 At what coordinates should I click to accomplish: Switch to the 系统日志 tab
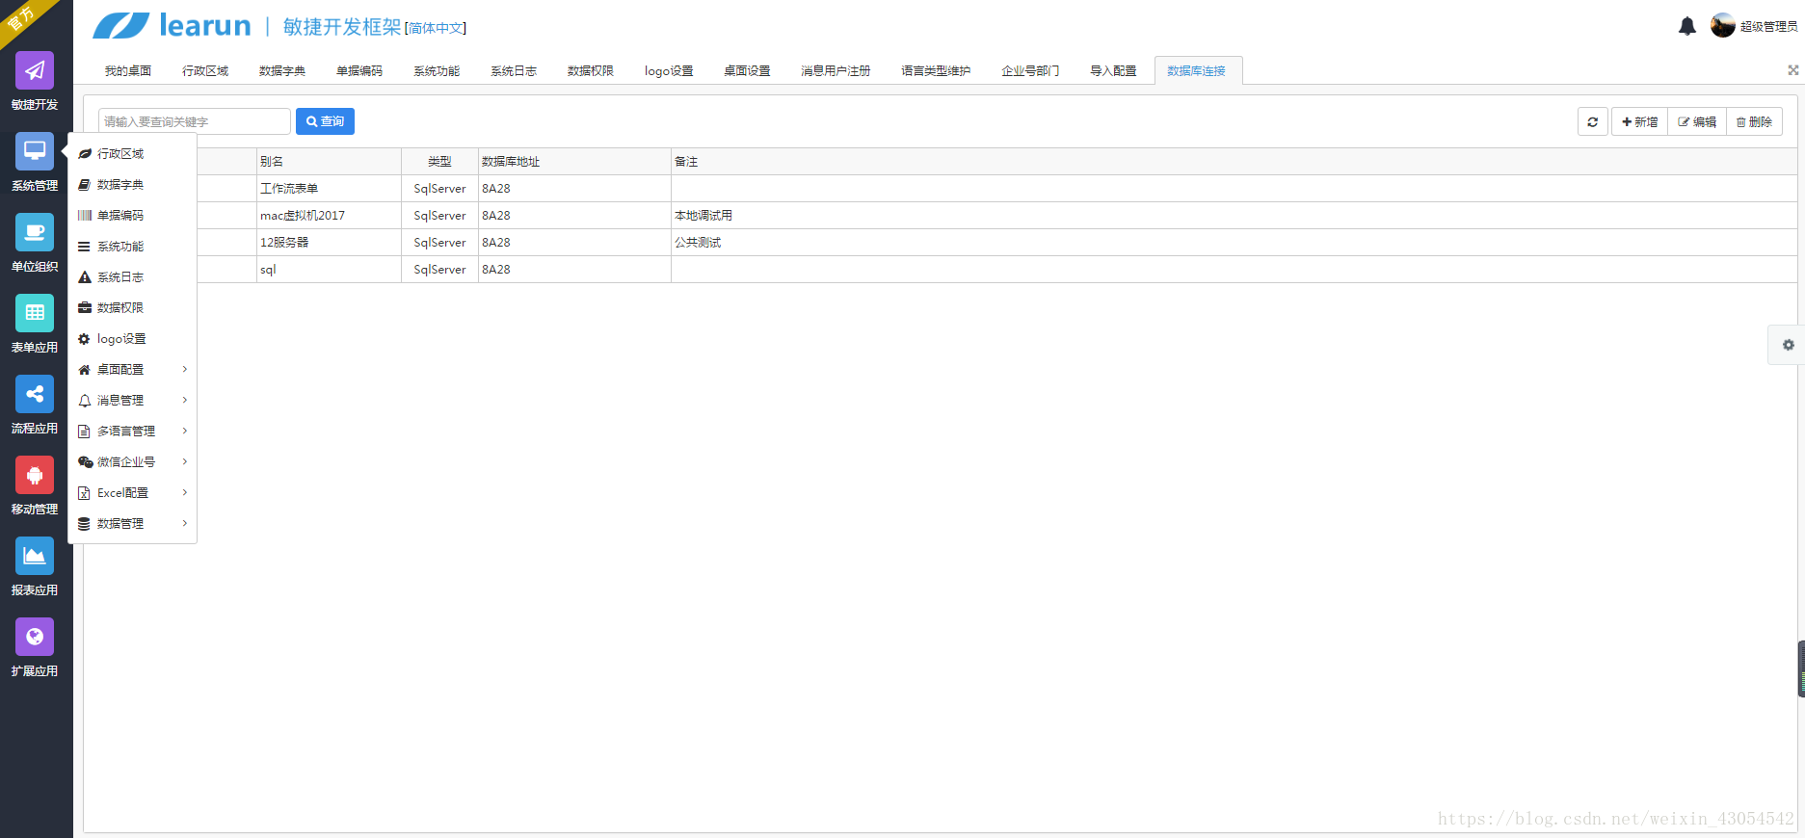[x=514, y=70]
